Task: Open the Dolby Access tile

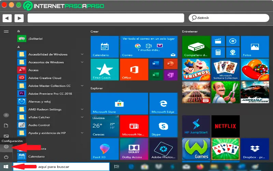Action: pos(134,149)
